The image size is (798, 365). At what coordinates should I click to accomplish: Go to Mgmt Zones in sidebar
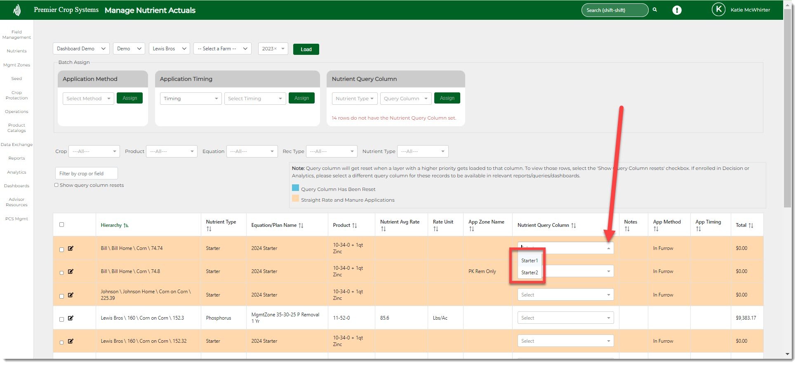(16, 65)
